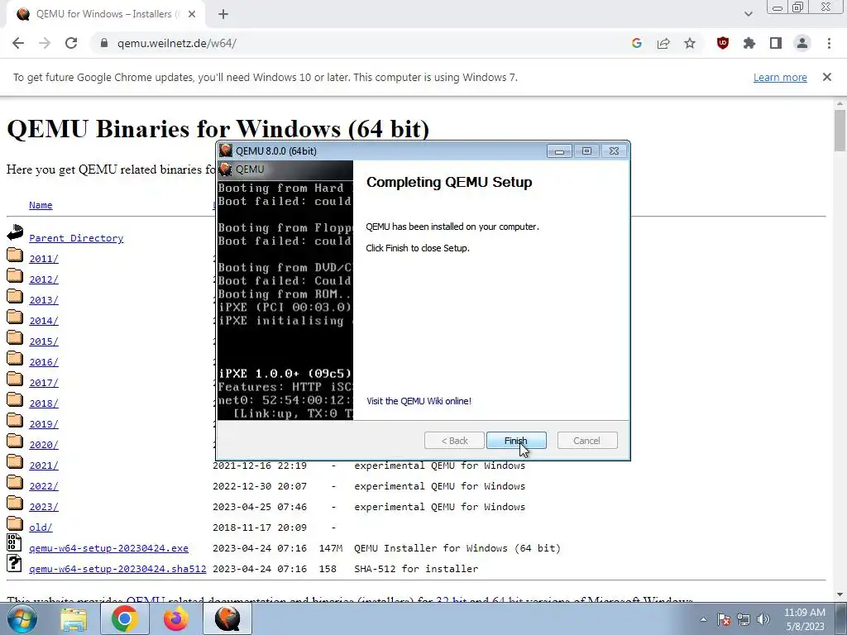The image size is (847, 635).
Task: Click the text '2023-04-25 07:46'
Action: pos(260,507)
